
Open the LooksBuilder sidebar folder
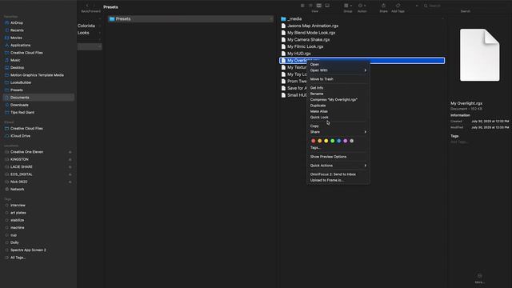[21, 82]
